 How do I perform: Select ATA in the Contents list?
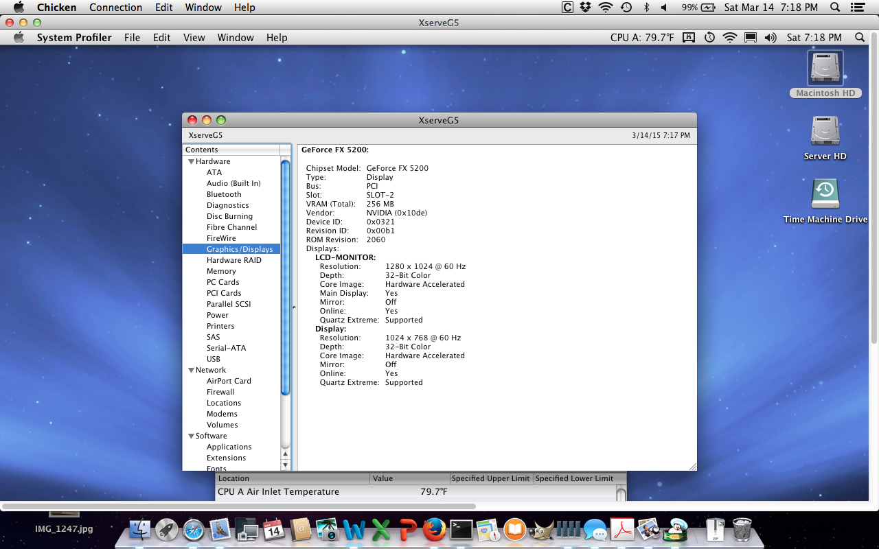[214, 172]
